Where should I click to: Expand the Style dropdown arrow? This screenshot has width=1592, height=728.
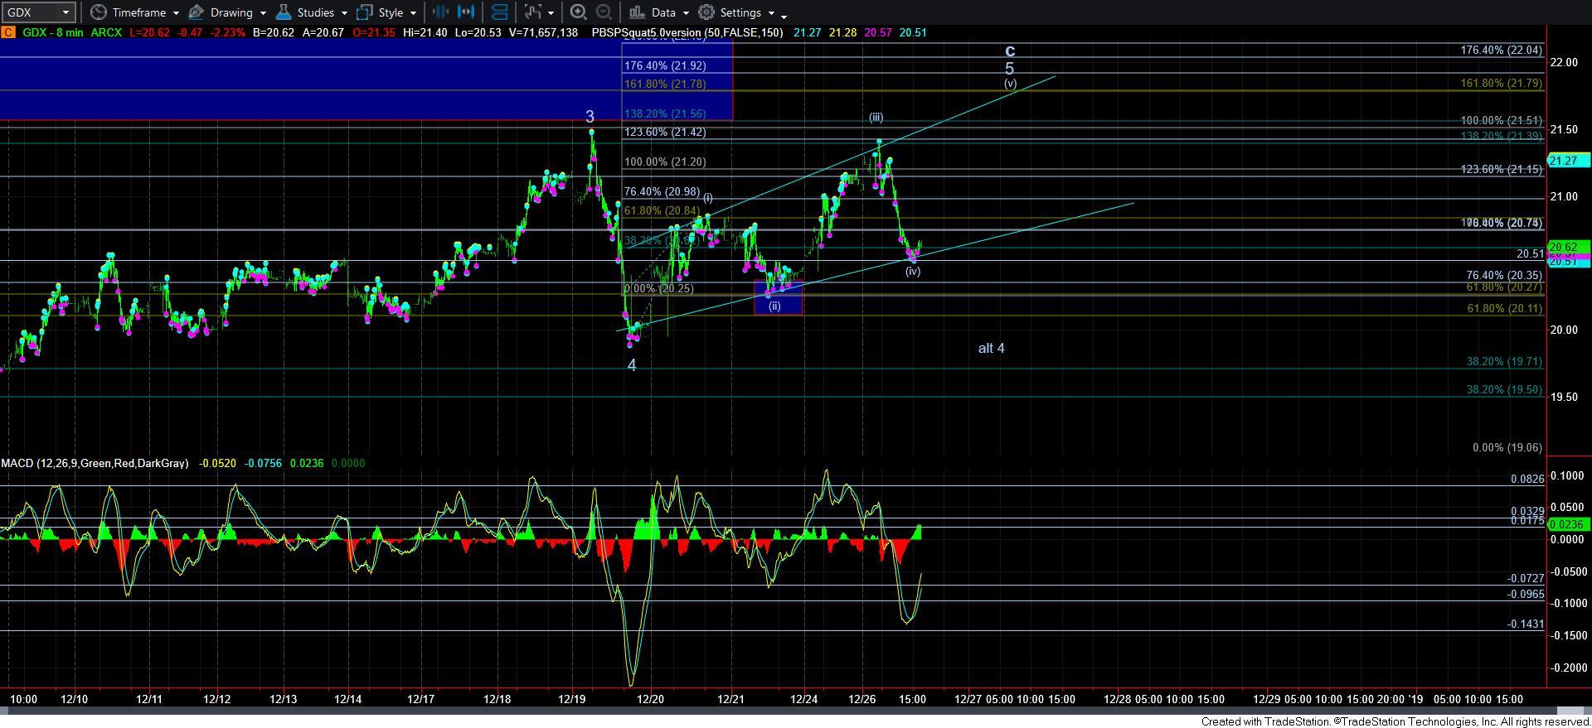click(413, 13)
